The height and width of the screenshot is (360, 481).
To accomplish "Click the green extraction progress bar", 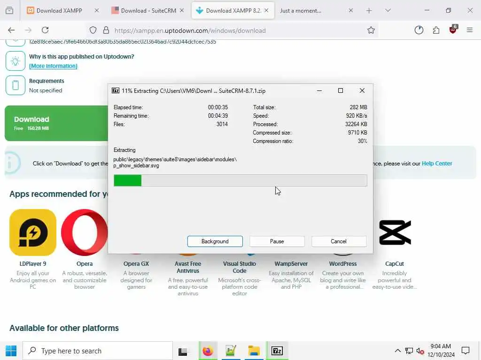I will point(240,180).
